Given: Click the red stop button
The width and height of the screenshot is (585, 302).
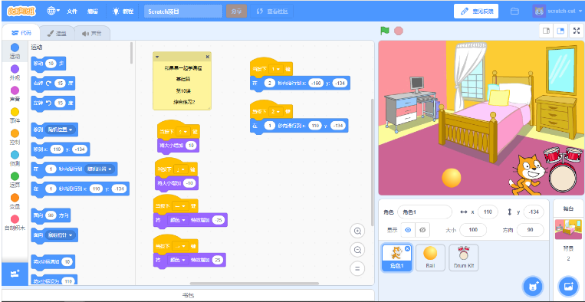Looking at the screenshot, I should [x=399, y=31].
